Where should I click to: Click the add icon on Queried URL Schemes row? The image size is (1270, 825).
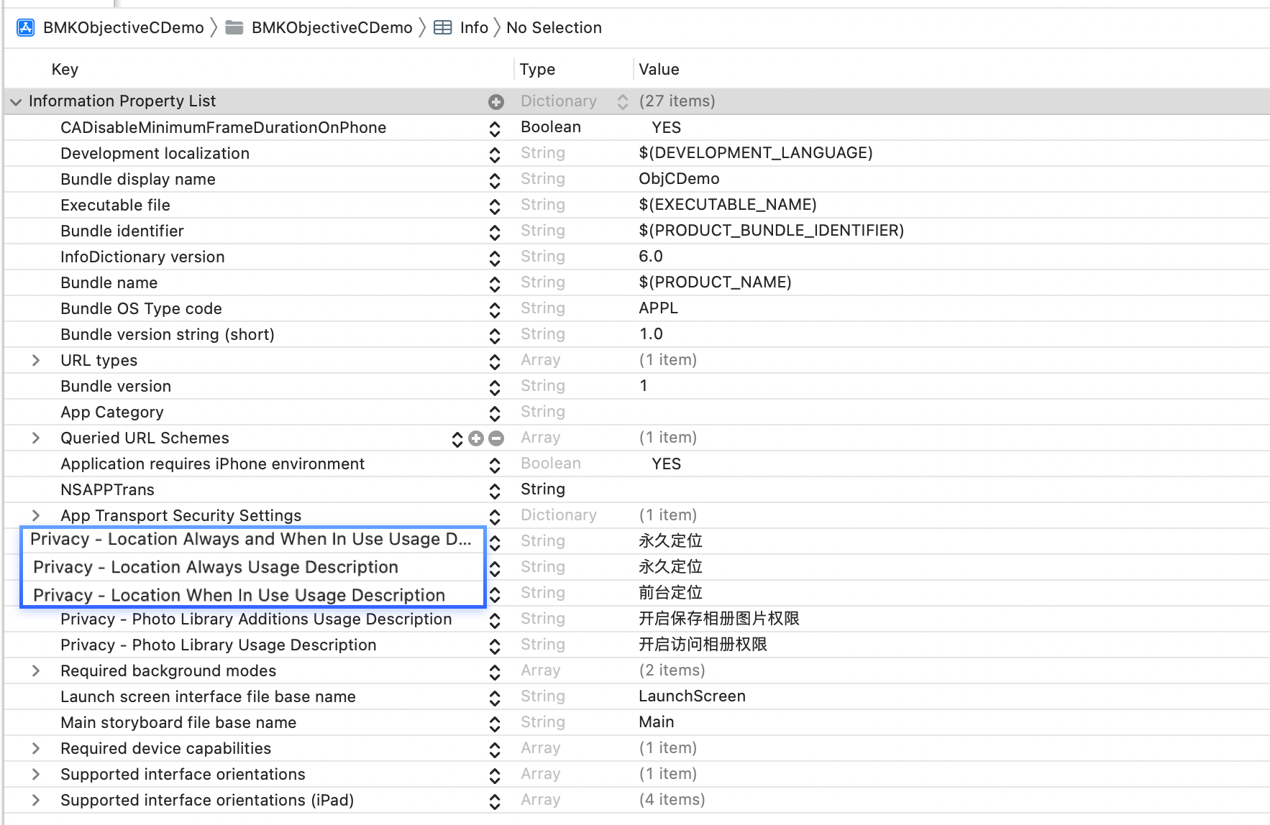tap(476, 438)
